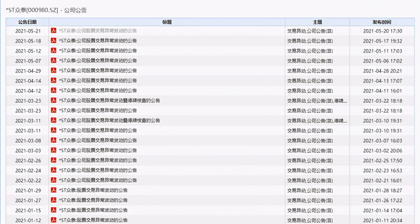Open the PDF icon for the 2021-01-15 announcement
This screenshot has height=224, width=420.
[x=54, y=210]
